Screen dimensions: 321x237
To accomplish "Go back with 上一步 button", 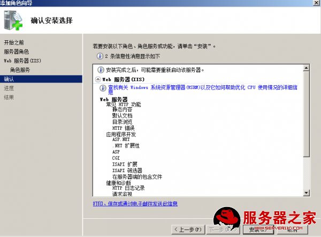I will (188, 229).
